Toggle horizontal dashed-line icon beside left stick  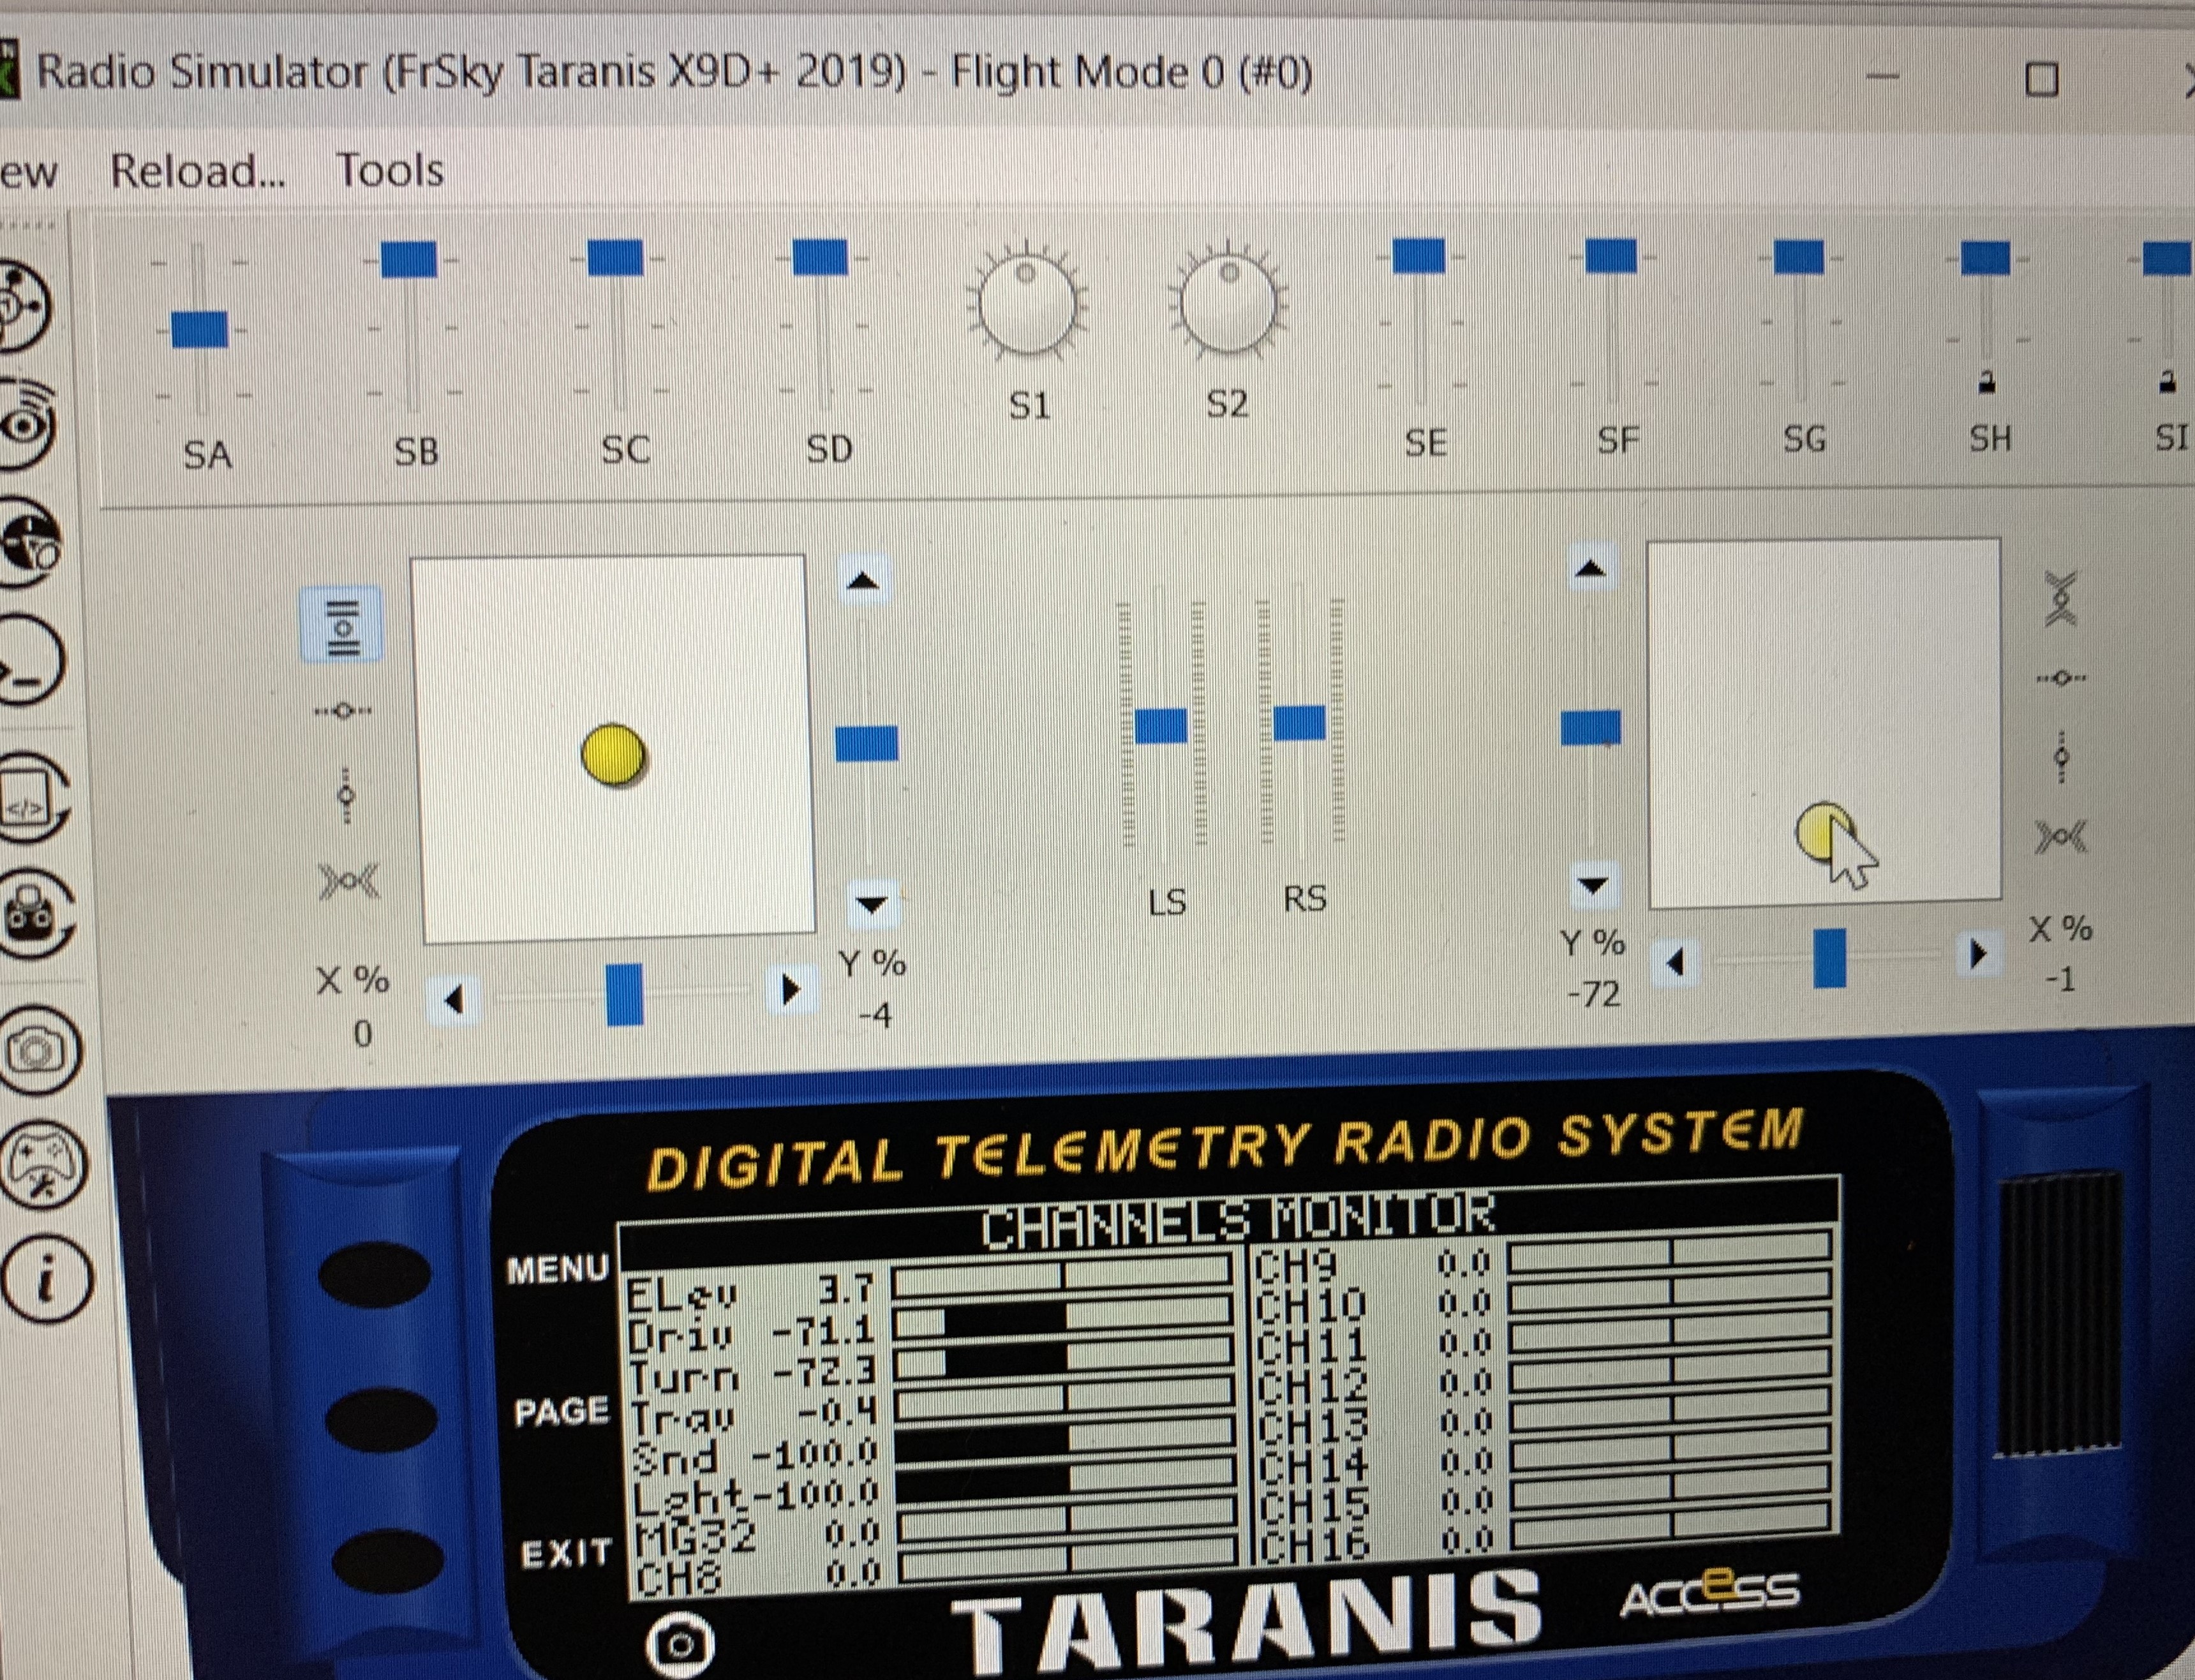[342, 711]
